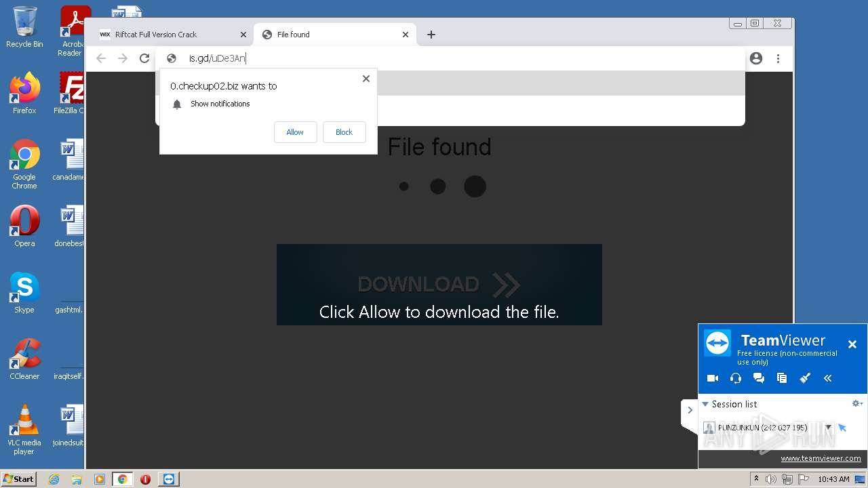868x488 pixels.
Task: Launch Google Chrome from the desktop
Action: (x=24, y=164)
